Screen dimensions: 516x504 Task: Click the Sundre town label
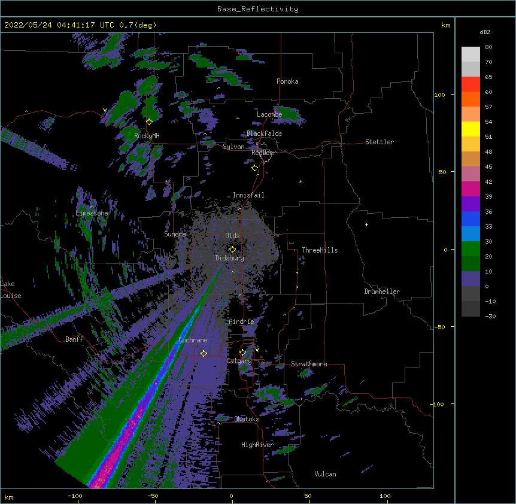(x=175, y=234)
